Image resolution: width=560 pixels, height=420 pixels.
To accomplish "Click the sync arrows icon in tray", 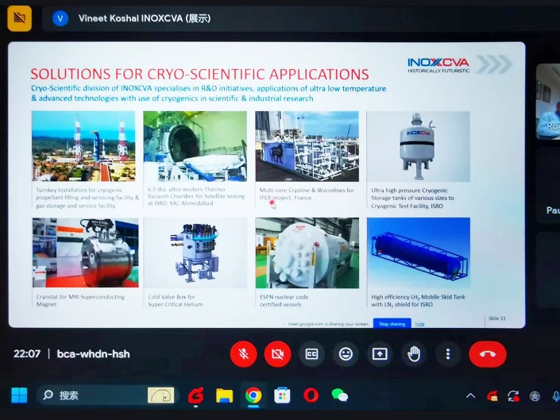I will point(514,395).
